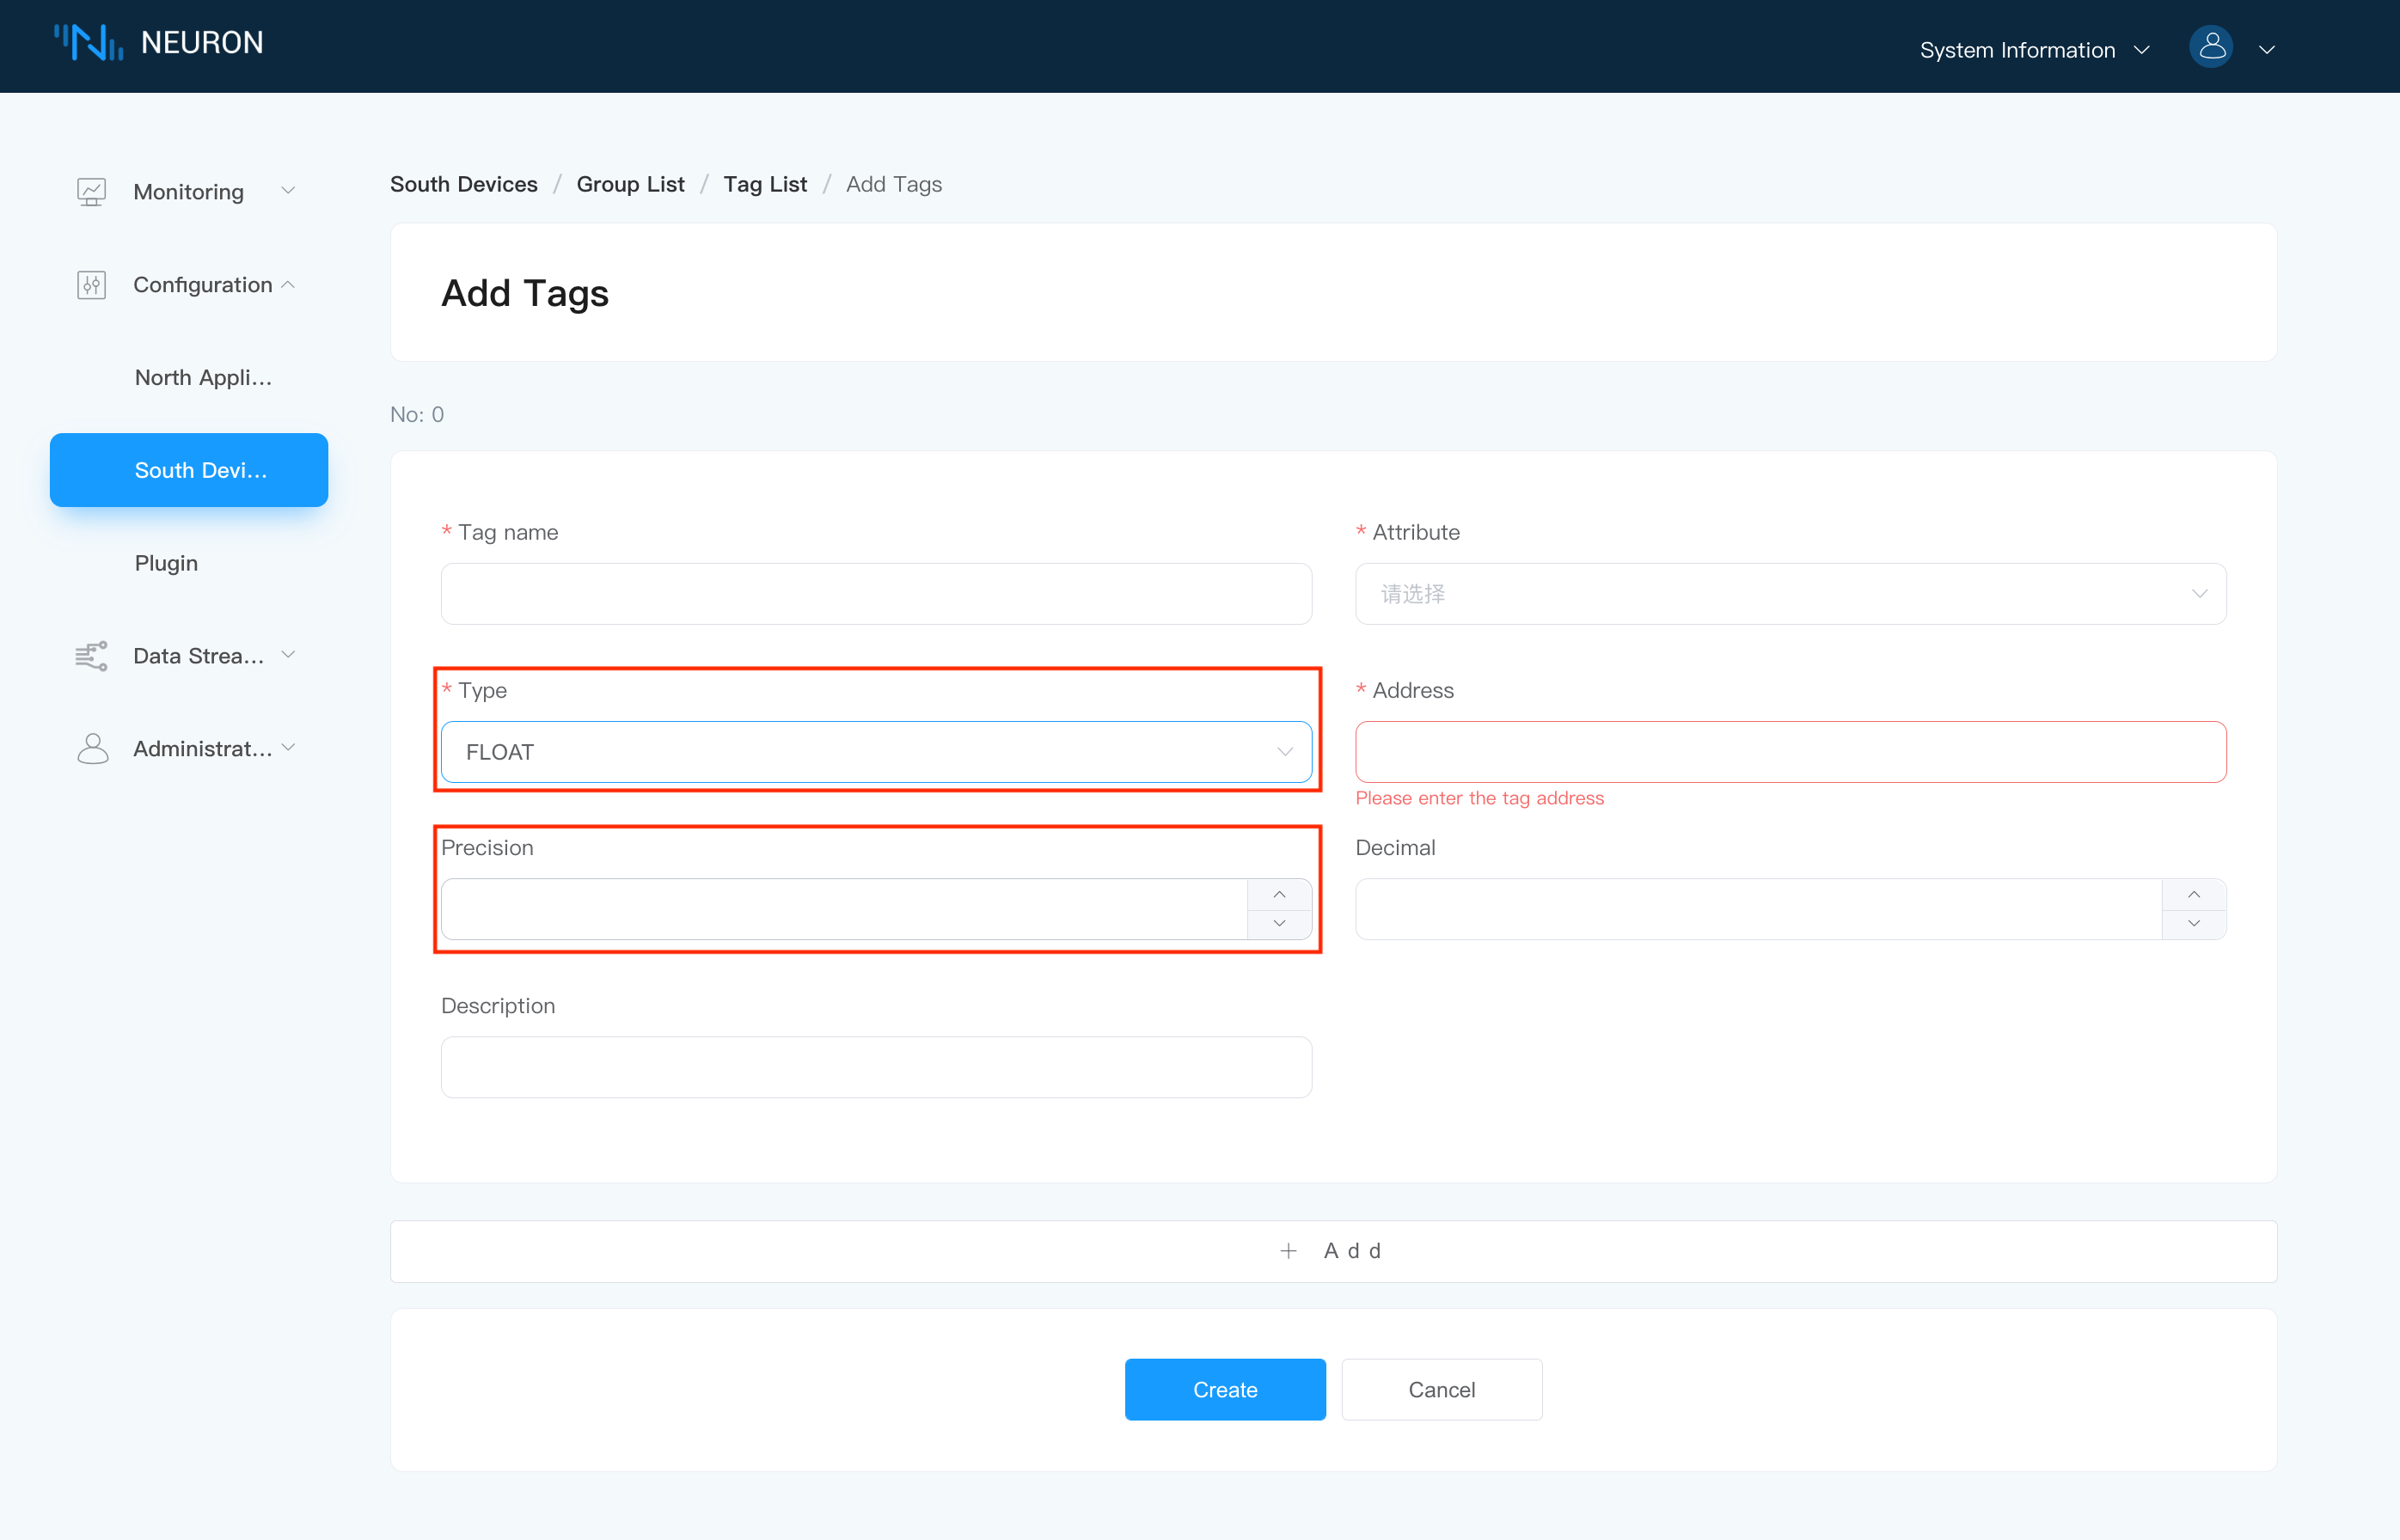Expand the Attribute dropdown selector

[x=1791, y=593]
